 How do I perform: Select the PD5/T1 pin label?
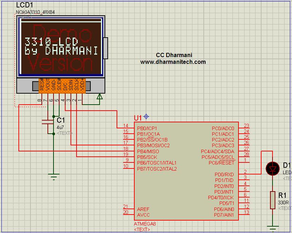(x=227, y=203)
